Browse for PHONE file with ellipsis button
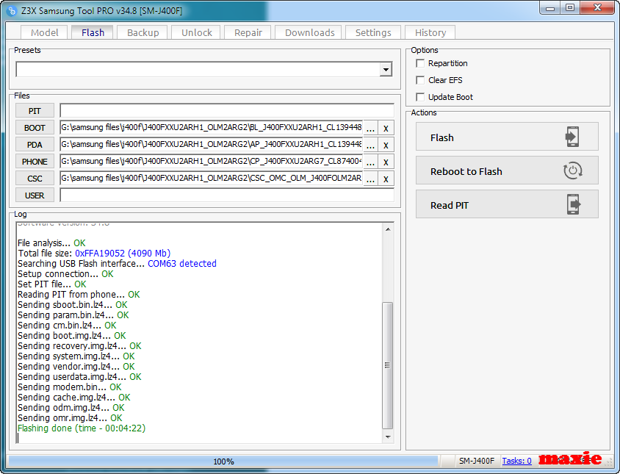Image resolution: width=620 pixels, height=474 pixels. tap(370, 162)
